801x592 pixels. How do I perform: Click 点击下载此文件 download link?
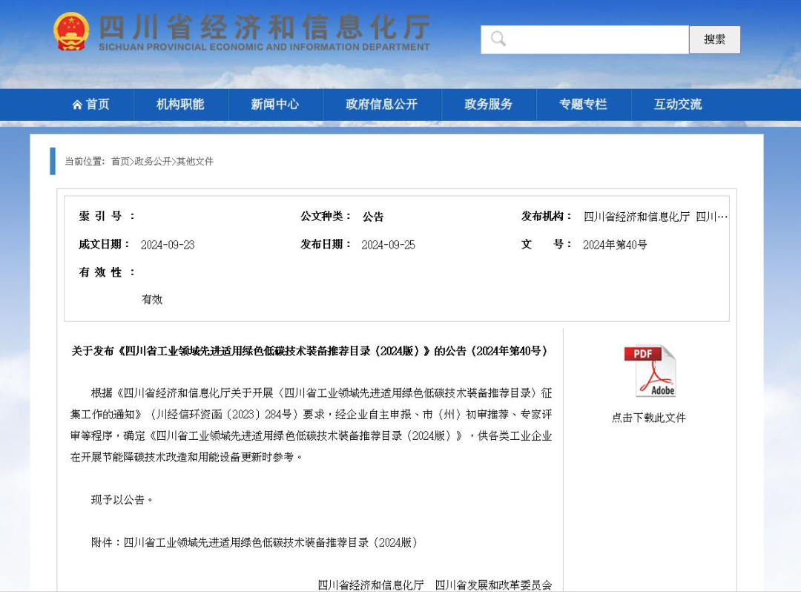pyautogui.click(x=648, y=418)
